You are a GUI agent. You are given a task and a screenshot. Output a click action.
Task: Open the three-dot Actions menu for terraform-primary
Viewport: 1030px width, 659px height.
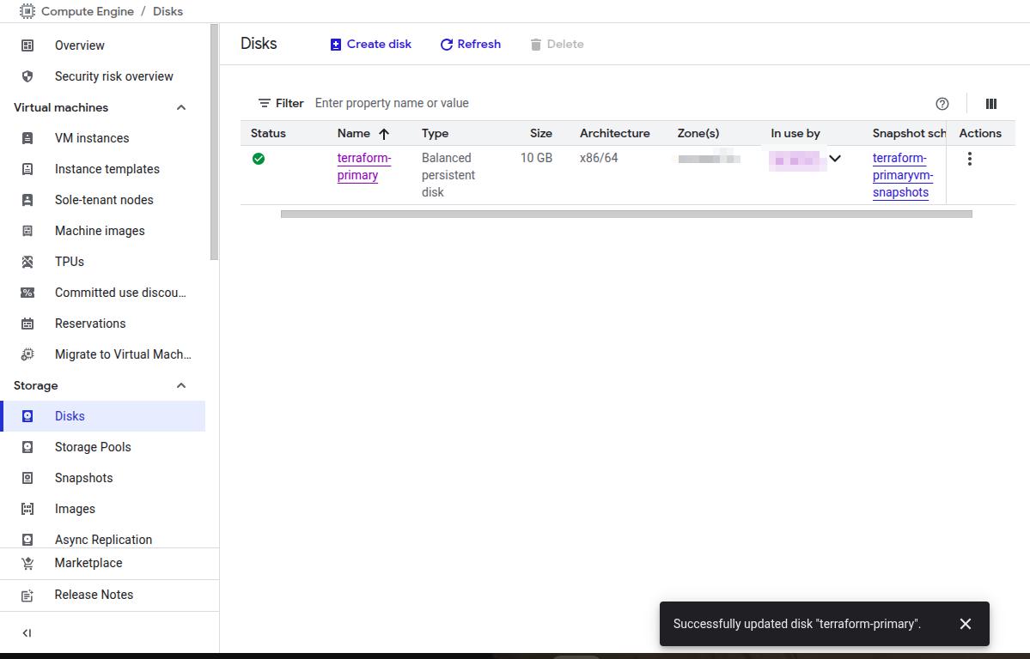point(969,159)
